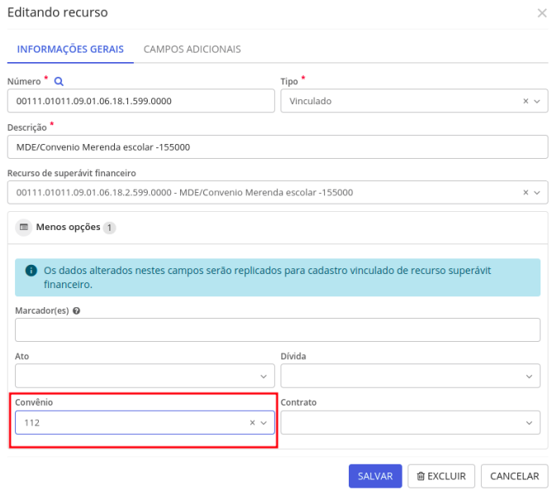Image resolution: width=557 pixels, height=490 pixels.
Task: Open the Contrato dropdown
Action: point(410,422)
